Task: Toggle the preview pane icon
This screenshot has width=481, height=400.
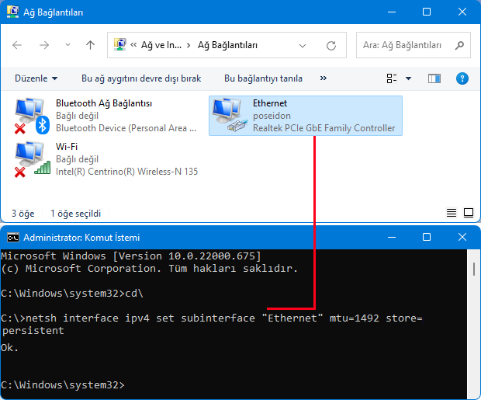Action: pyautogui.click(x=434, y=78)
